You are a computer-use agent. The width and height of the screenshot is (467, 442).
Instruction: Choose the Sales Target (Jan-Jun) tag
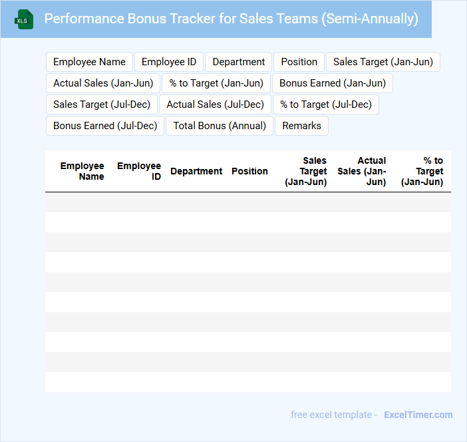click(x=383, y=62)
